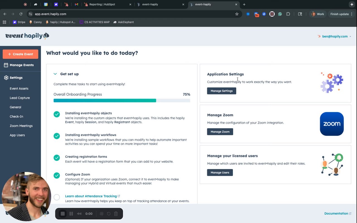Open the ben@hapily.com account dropdown

pyautogui.click(x=334, y=36)
